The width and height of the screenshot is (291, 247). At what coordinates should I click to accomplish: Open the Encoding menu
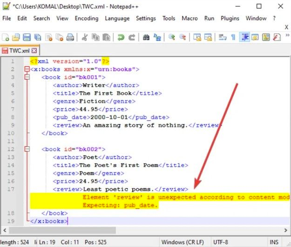point(87,18)
